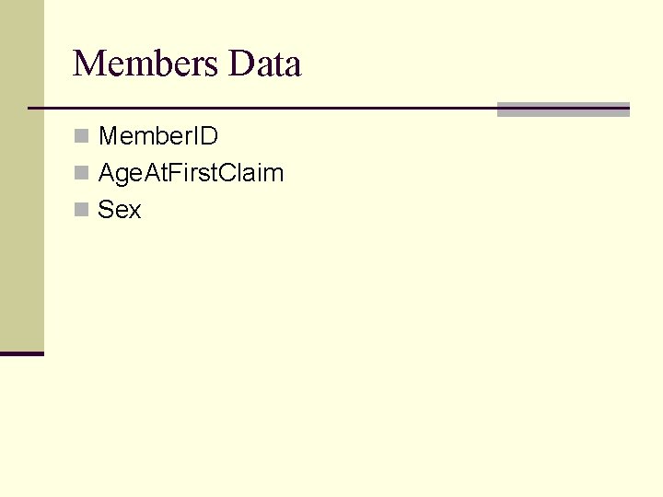Place cursor on the ID part of MemberID
This screenshot has height=497, width=663.
point(206,136)
